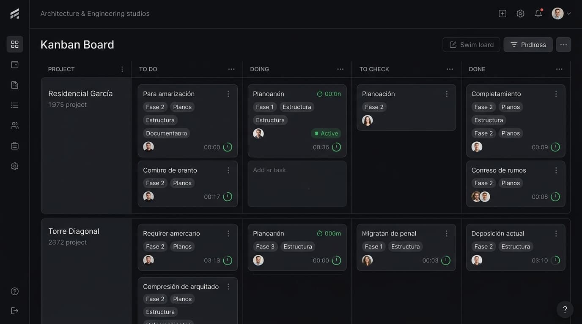The width and height of the screenshot is (582, 324).
Task: Select the Residencial García project
Action: [80, 94]
